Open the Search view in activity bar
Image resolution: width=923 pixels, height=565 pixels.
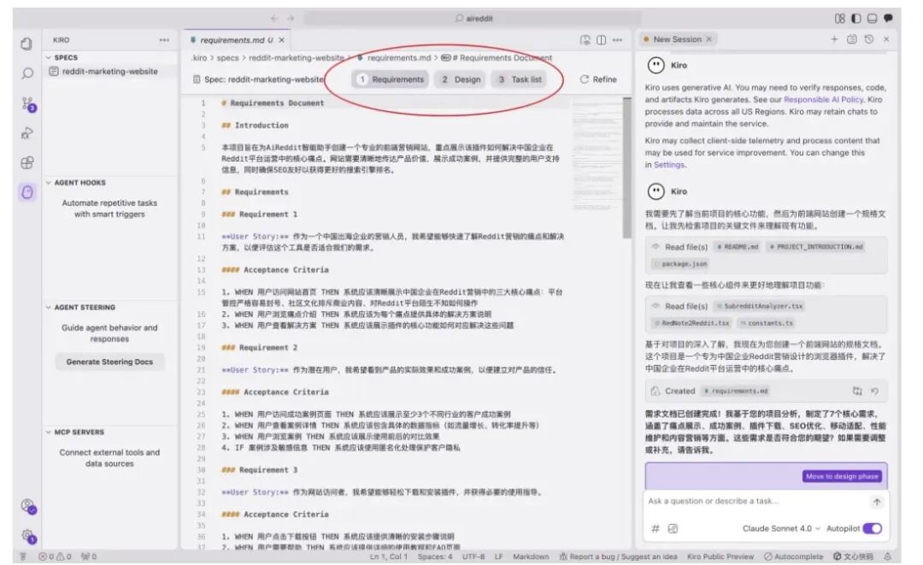tap(27, 74)
